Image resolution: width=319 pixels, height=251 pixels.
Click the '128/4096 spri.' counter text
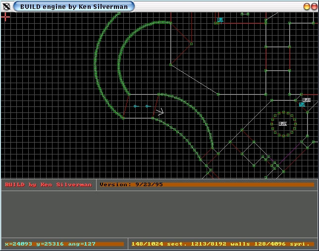tap(282, 244)
